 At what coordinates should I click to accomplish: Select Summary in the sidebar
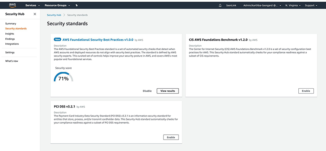click(x=11, y=24)
